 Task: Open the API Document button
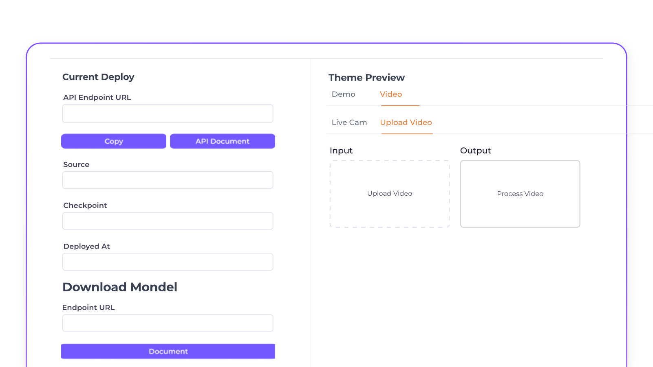click(223, 141)
